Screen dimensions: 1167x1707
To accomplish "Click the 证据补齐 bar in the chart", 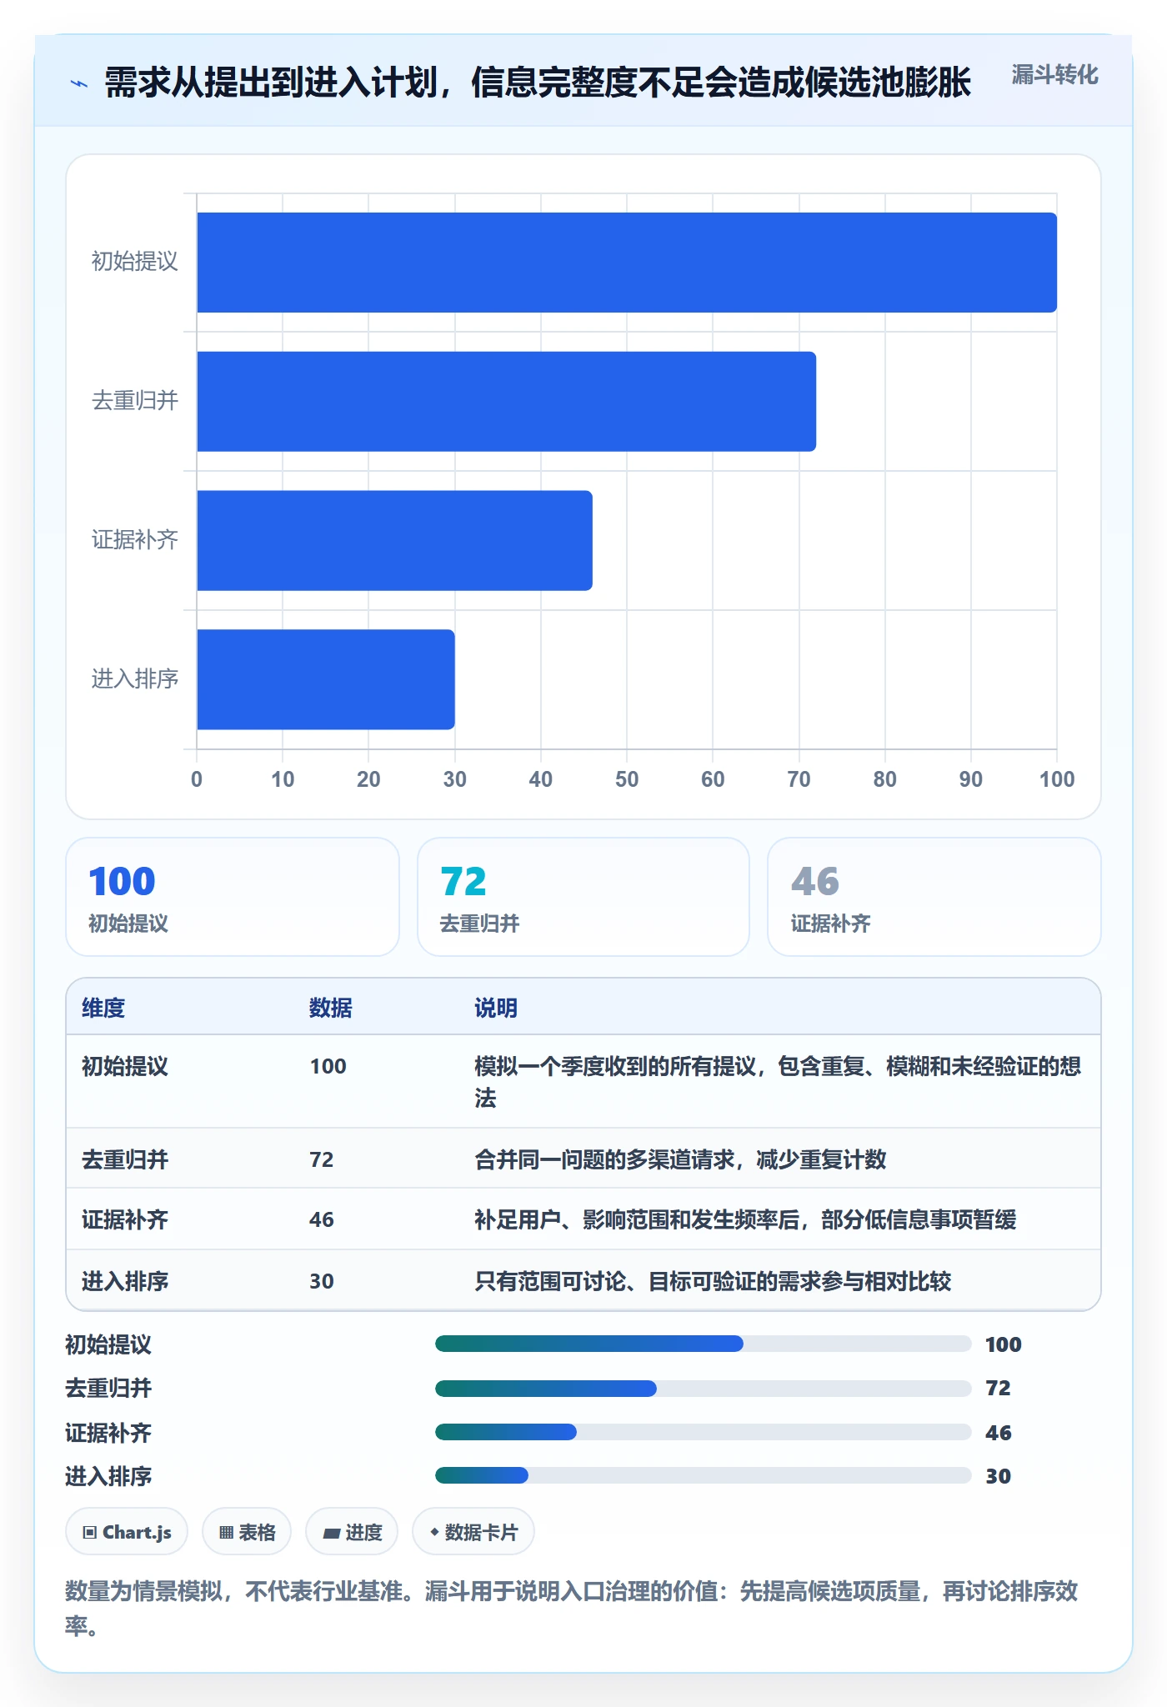I will click(x=395, y=541).
